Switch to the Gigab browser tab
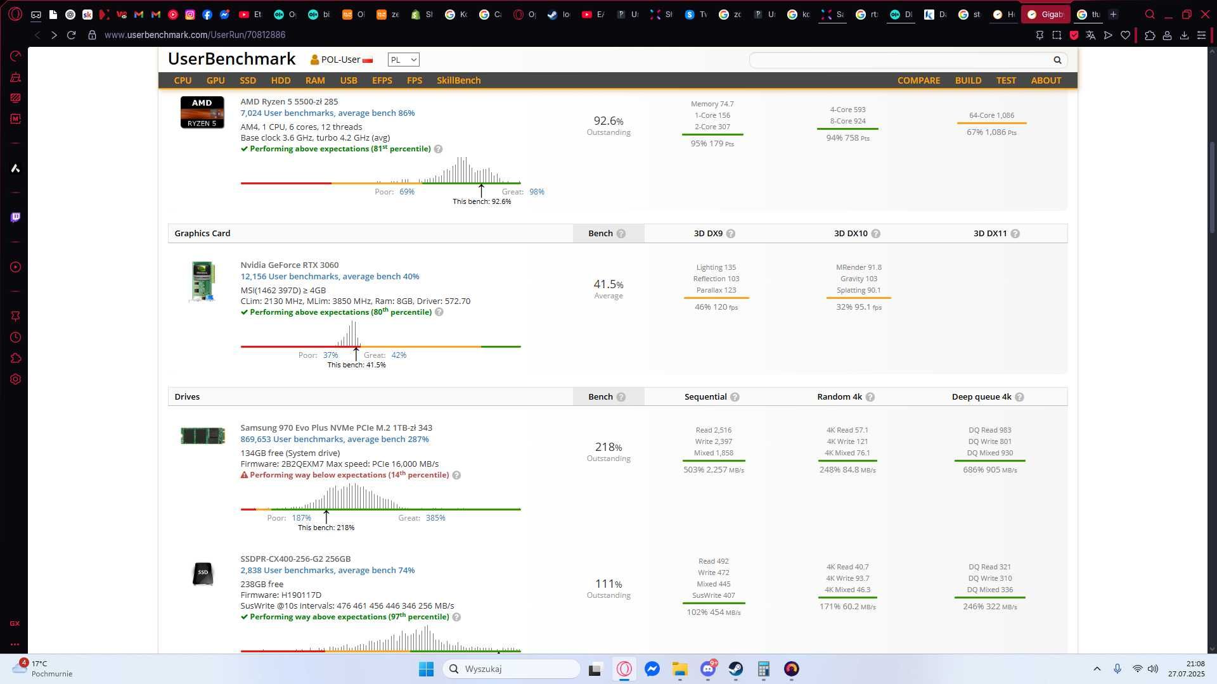Screen dimensions: 1217x684 [x=1046, y=14]
